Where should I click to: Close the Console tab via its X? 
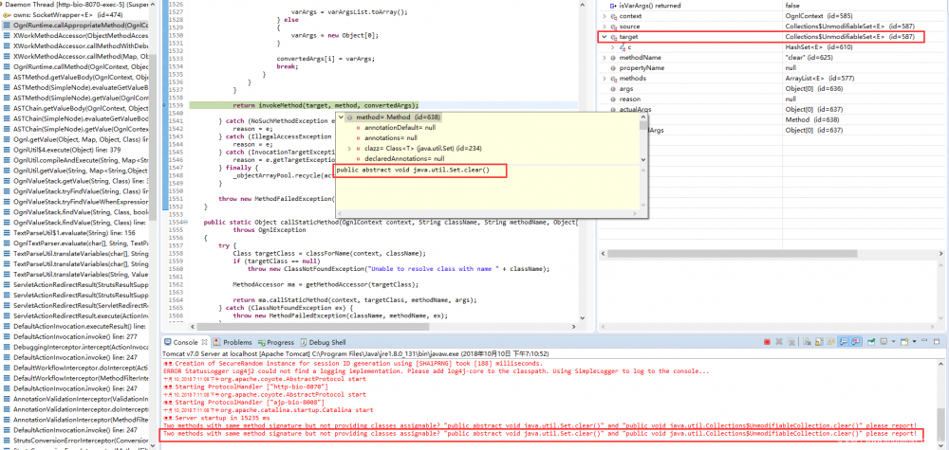click(x=205, y=342)
